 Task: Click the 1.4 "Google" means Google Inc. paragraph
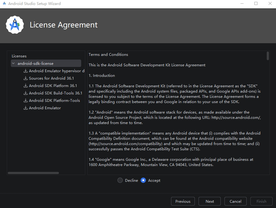coord(171,162)
